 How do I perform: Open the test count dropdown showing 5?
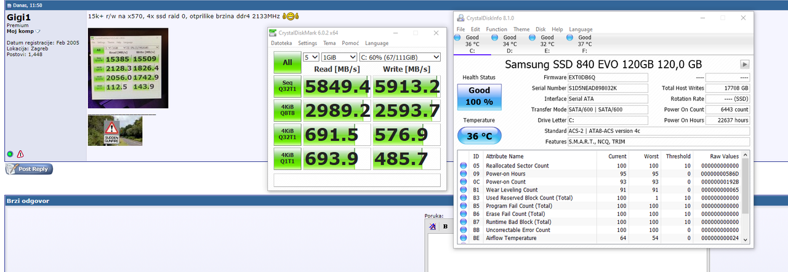[x=312, y=57]
